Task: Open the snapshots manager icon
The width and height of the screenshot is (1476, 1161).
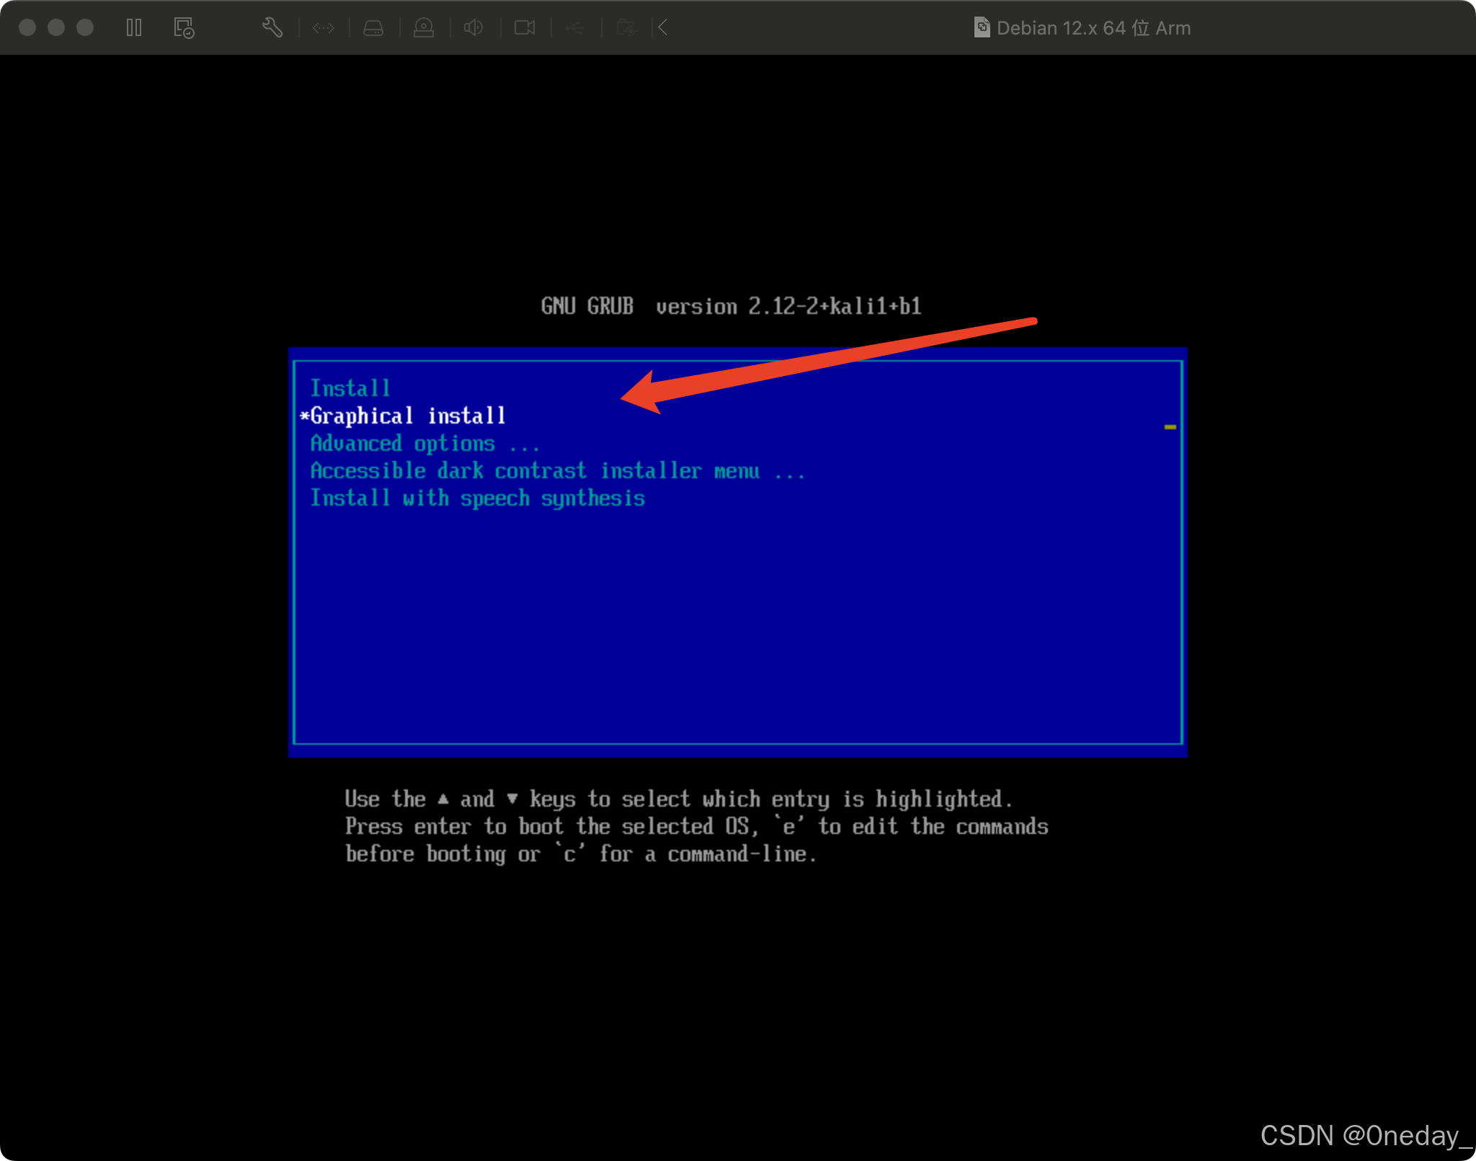Action: pos(184,28)
